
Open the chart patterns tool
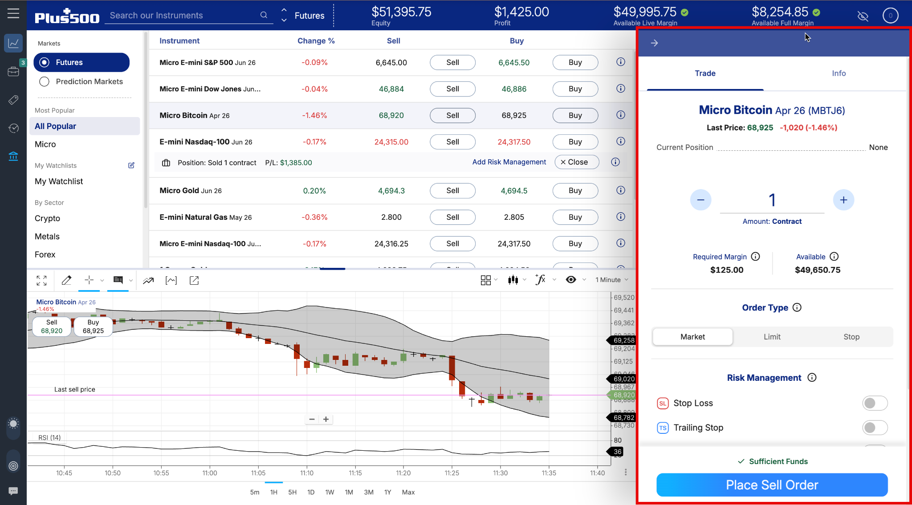click(x=171, y=280)
